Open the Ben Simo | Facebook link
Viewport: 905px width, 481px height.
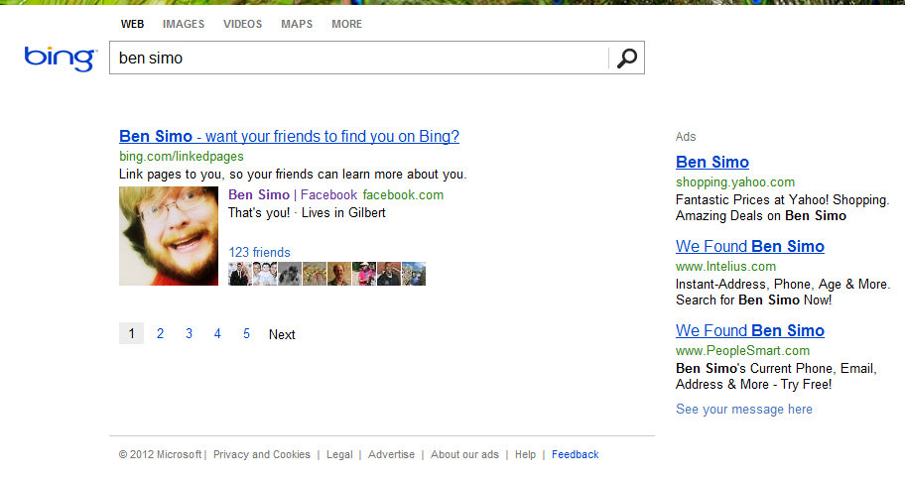click(293, 195)
